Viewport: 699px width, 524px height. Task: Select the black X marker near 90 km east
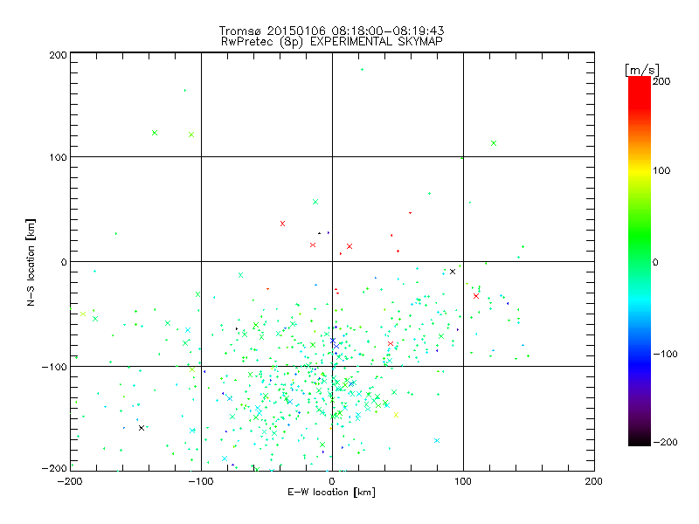tap(453, 272)
